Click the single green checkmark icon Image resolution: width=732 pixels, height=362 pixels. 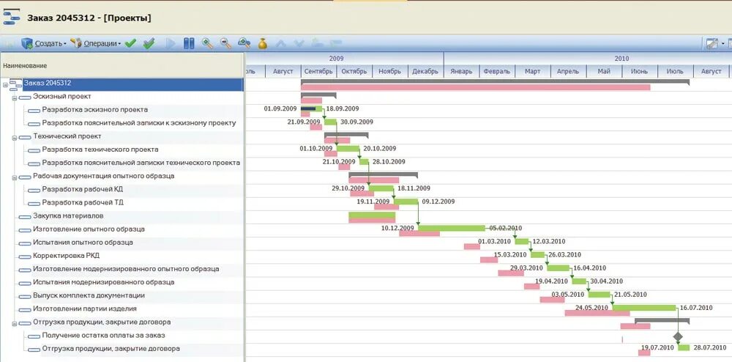click(x=131, y=43)
